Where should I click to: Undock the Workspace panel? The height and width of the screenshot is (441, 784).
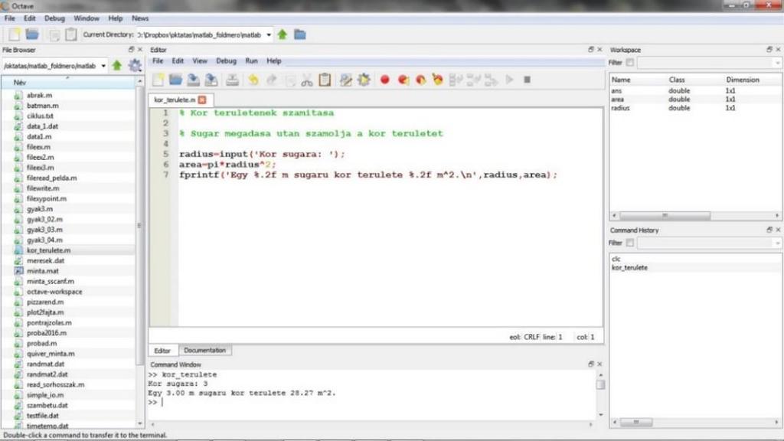click(x=769, y=50)
